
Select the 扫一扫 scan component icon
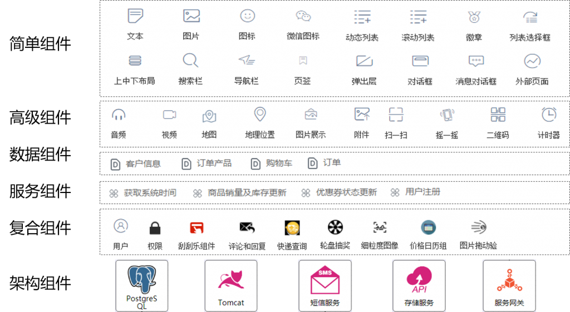click(x=395, y=115)
